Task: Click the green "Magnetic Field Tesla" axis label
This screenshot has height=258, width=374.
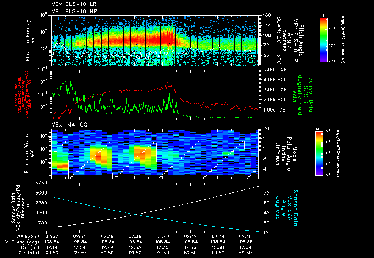Action: (297, 95)
